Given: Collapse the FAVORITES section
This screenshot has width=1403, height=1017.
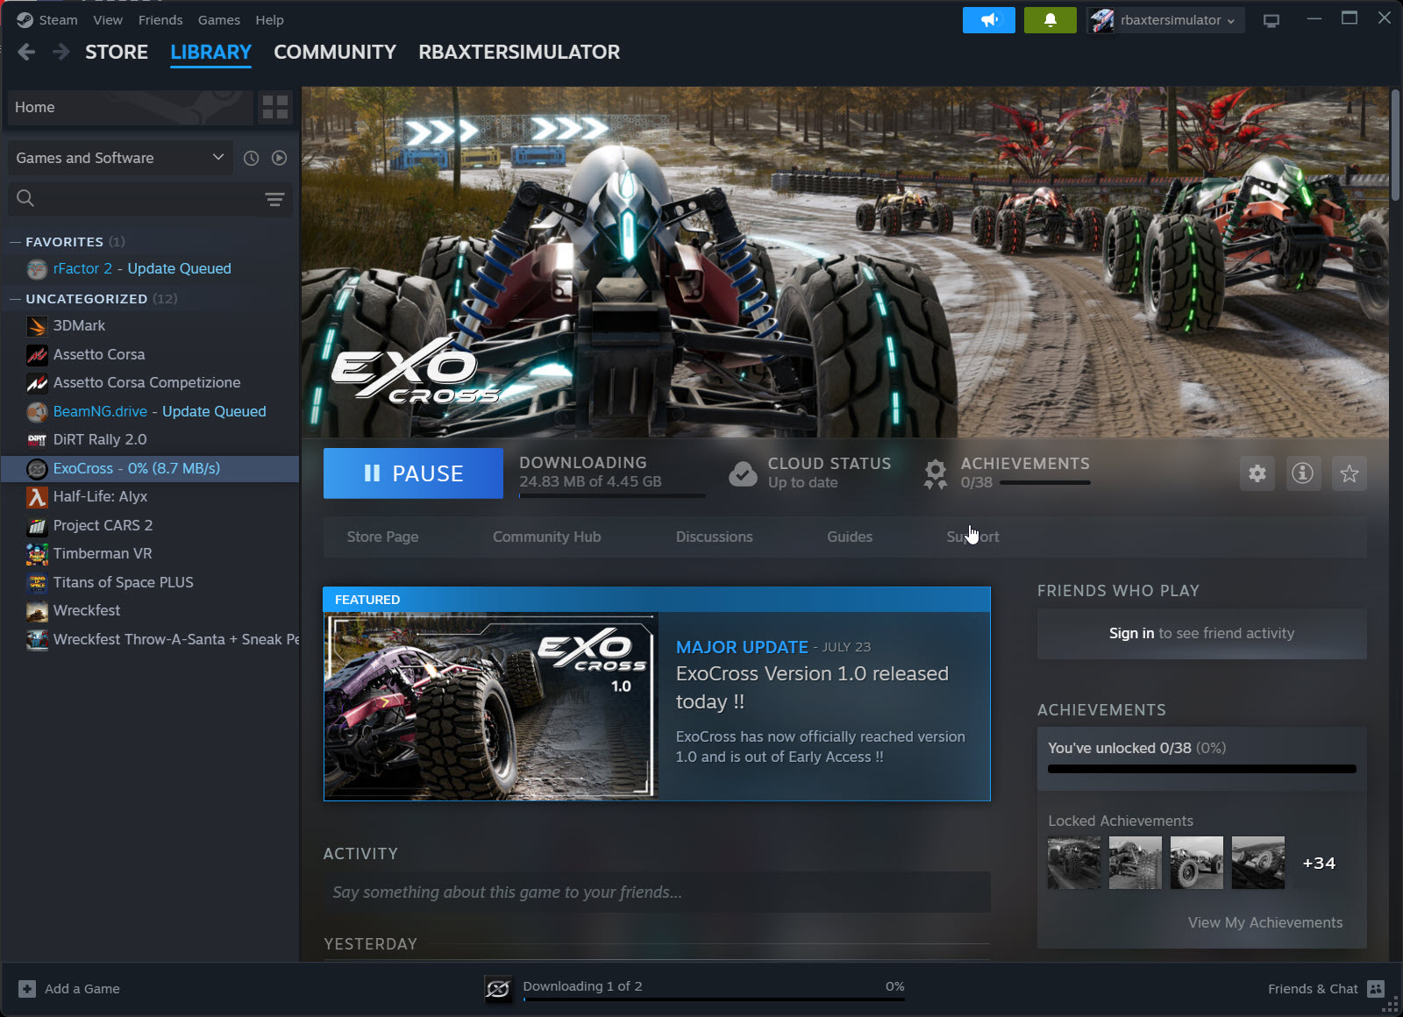Looking at the screenshot, I should pos(14,241).
